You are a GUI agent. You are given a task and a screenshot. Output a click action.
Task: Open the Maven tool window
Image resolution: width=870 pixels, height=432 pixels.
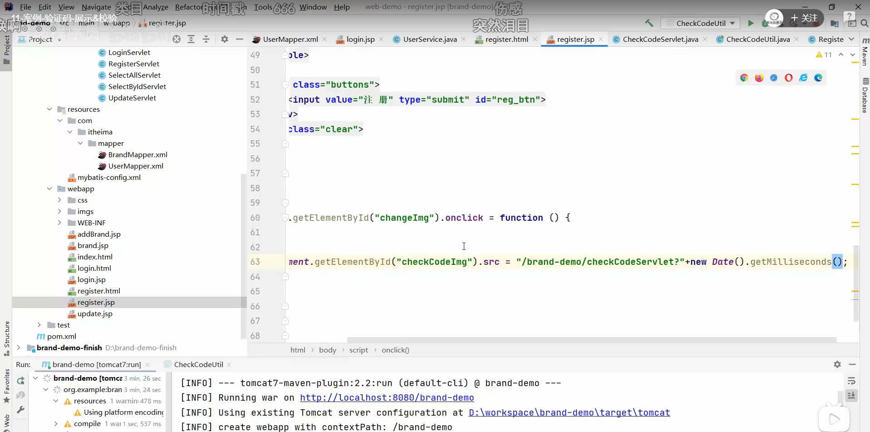tap(865, 52)
